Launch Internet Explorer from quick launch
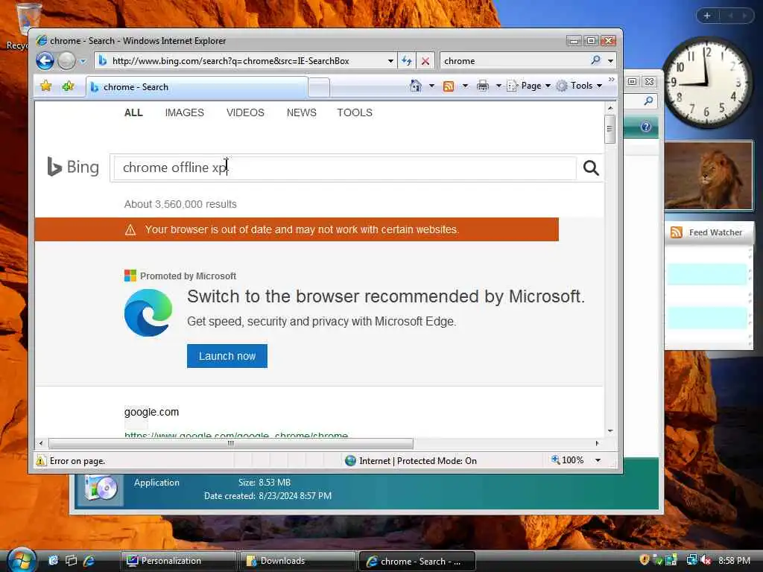 point(89,561)
